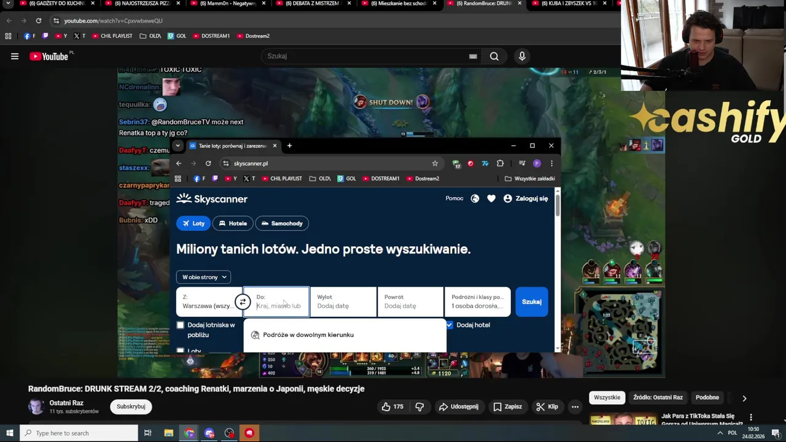Go to the YouTube home logo
Screen dimensions: 786x442
(49, 56)
